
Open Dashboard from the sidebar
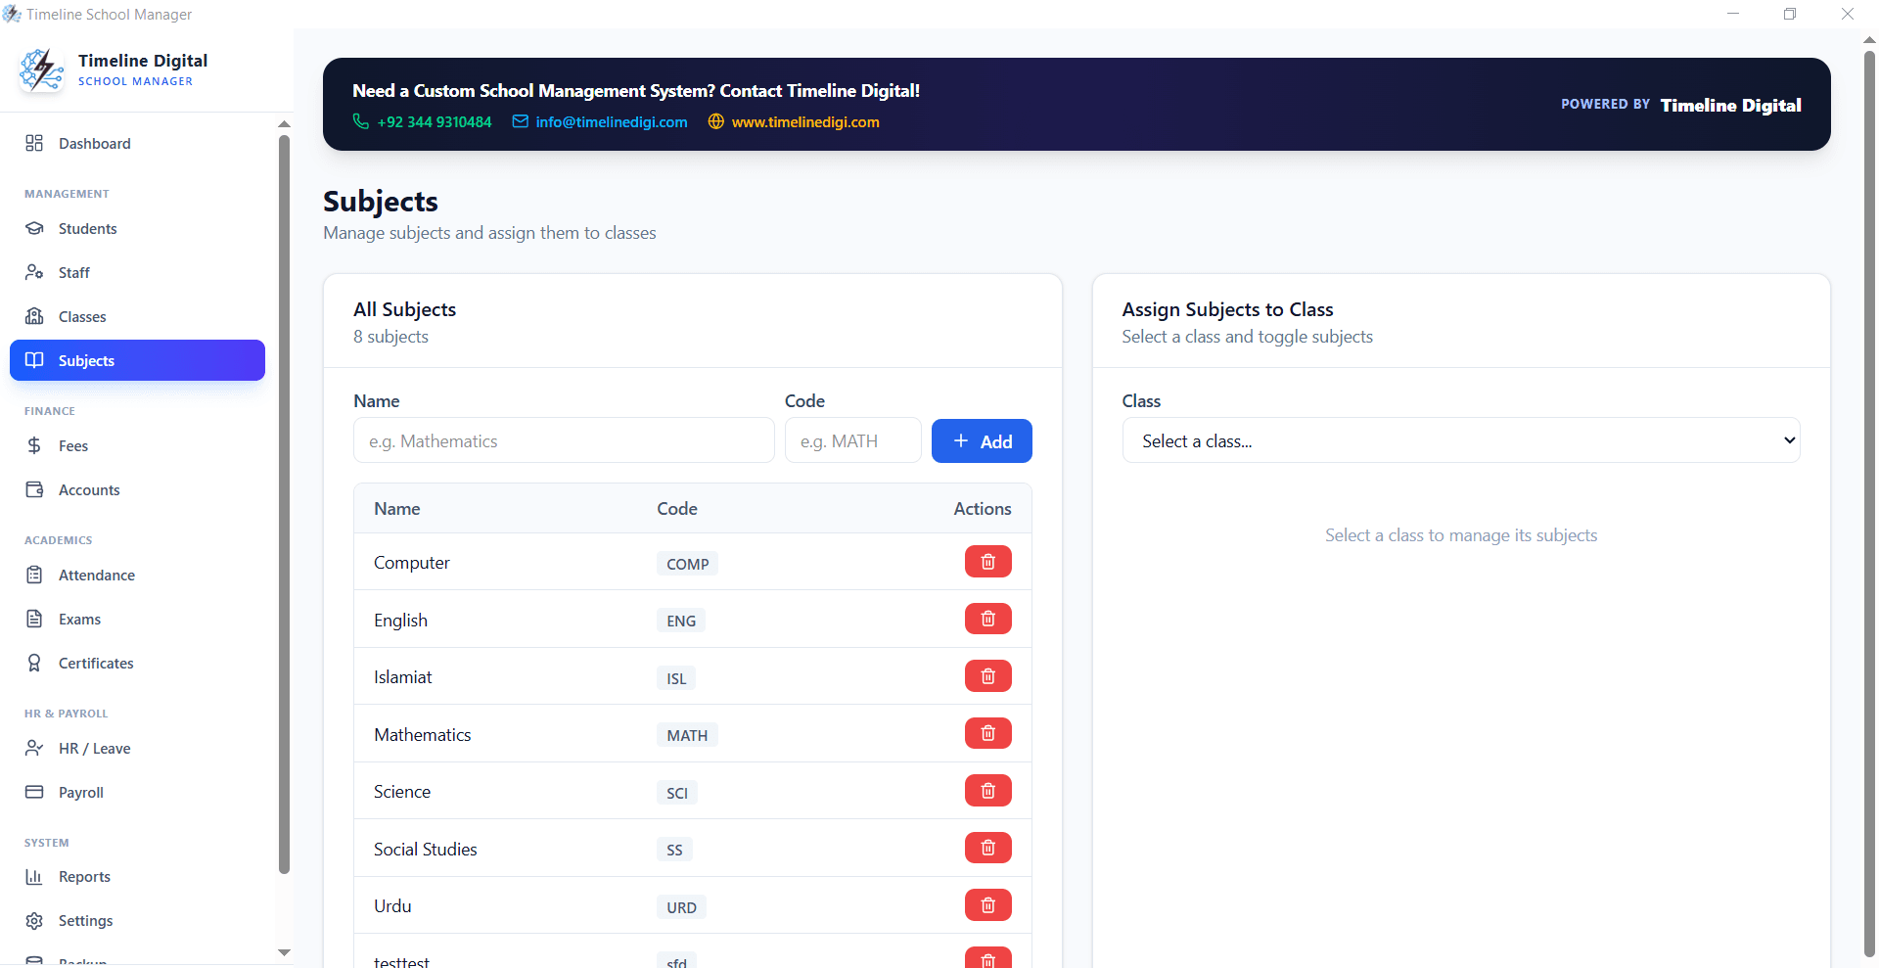(x=94, y=143)
